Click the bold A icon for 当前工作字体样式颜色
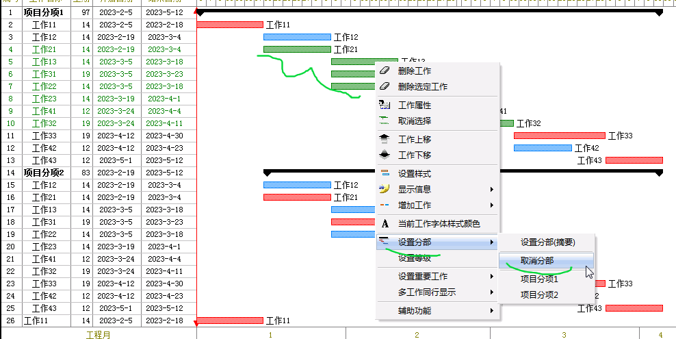 tap(385, 223)
